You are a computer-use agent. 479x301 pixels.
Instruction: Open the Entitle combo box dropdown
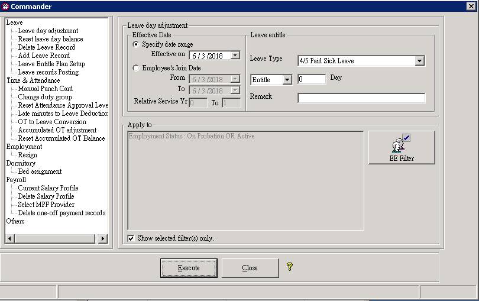pyautogui.click(x=287, y=80)
